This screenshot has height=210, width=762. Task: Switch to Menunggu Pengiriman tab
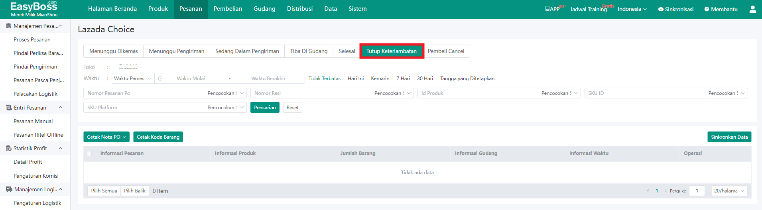177,51
